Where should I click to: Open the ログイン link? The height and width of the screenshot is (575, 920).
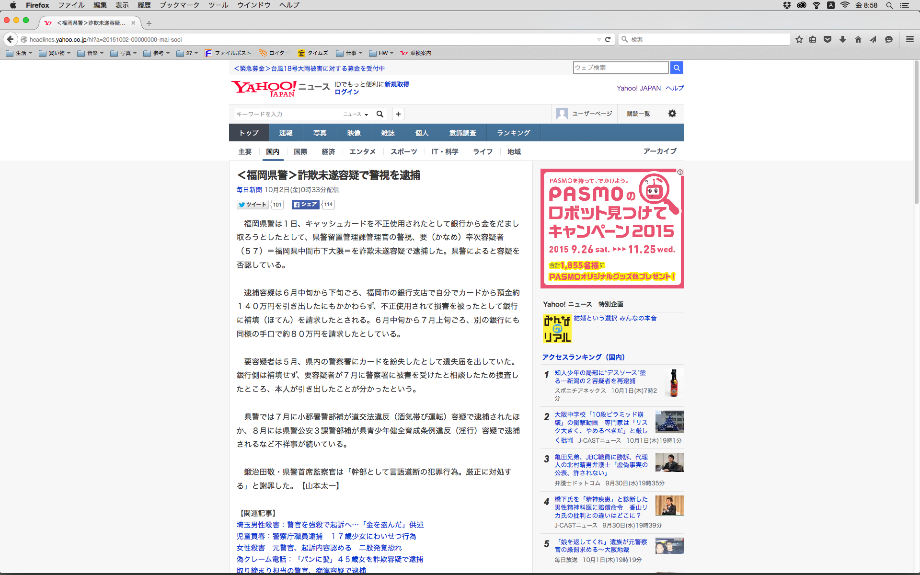(x=346, y=92)
